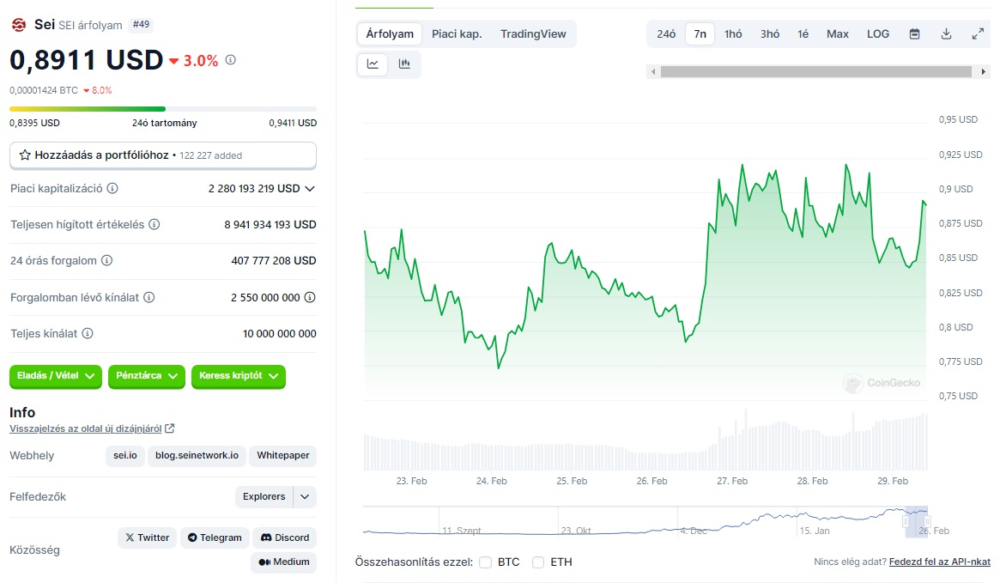This screenshot has width=1000, height=583.
Task: Click the right arrow of chart scrollbar
Action: [984, 71]
